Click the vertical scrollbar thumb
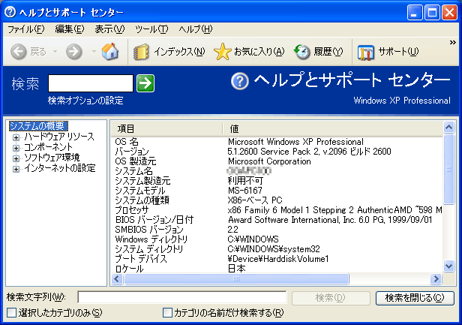 point(448,169)
